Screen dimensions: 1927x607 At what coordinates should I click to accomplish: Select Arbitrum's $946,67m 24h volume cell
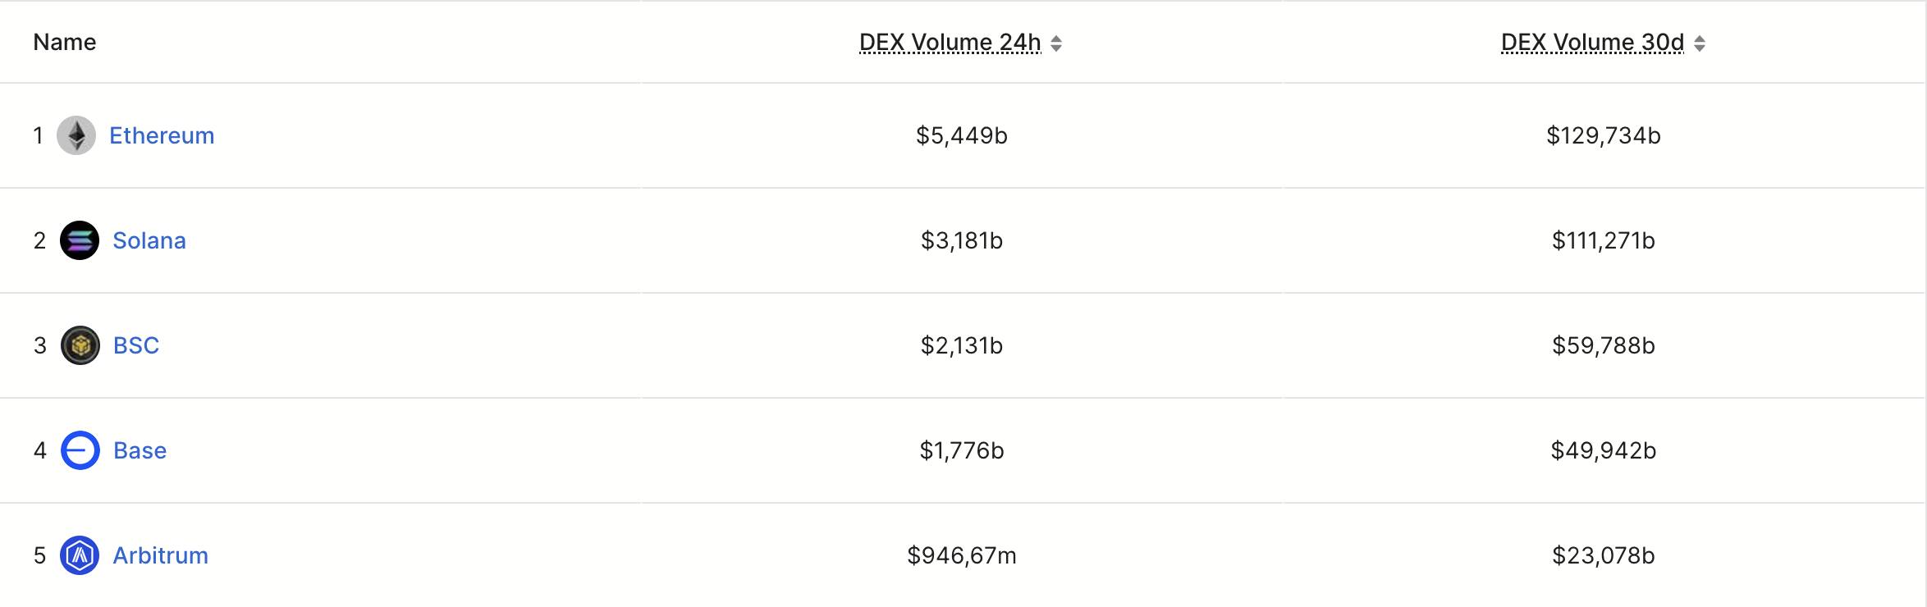962,555
